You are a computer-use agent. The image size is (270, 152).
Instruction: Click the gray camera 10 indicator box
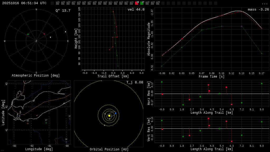coord(105,3)
